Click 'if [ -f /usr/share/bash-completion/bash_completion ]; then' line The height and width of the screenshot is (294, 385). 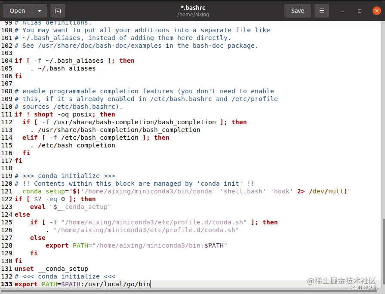[x=134, y=122]
